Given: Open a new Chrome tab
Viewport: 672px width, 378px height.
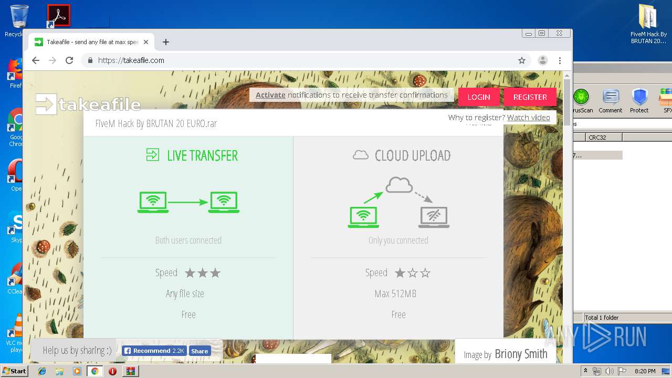Looking at the screenshot, I should pos(166,42).
